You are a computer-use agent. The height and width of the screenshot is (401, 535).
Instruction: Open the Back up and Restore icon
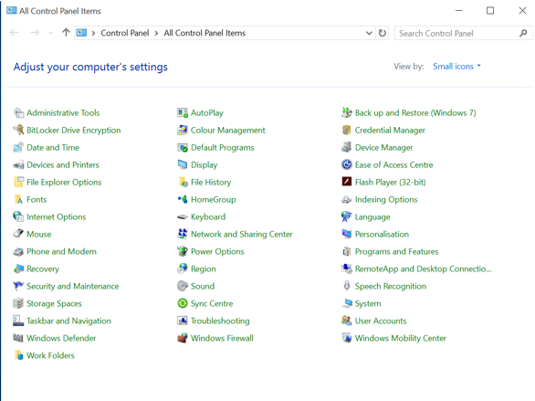[x=347, y=112]
